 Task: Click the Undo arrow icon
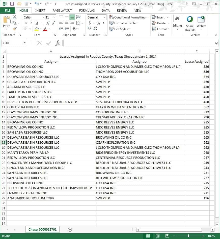[x=37, y=4]
